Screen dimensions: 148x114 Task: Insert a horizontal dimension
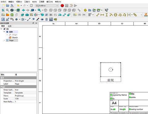pos(102,15)
